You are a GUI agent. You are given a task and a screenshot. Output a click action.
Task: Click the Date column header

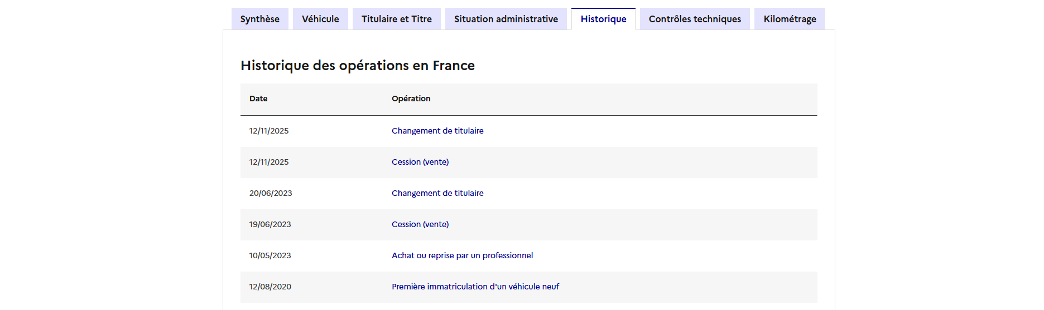tap(258, 99)
